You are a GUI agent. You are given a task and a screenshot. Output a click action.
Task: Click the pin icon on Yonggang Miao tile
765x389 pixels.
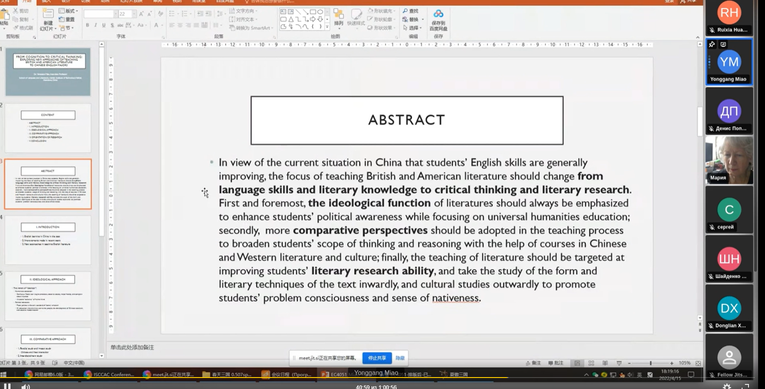[712, 44]
